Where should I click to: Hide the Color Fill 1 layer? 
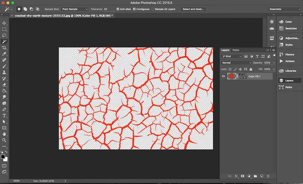[x=223, y=77]
